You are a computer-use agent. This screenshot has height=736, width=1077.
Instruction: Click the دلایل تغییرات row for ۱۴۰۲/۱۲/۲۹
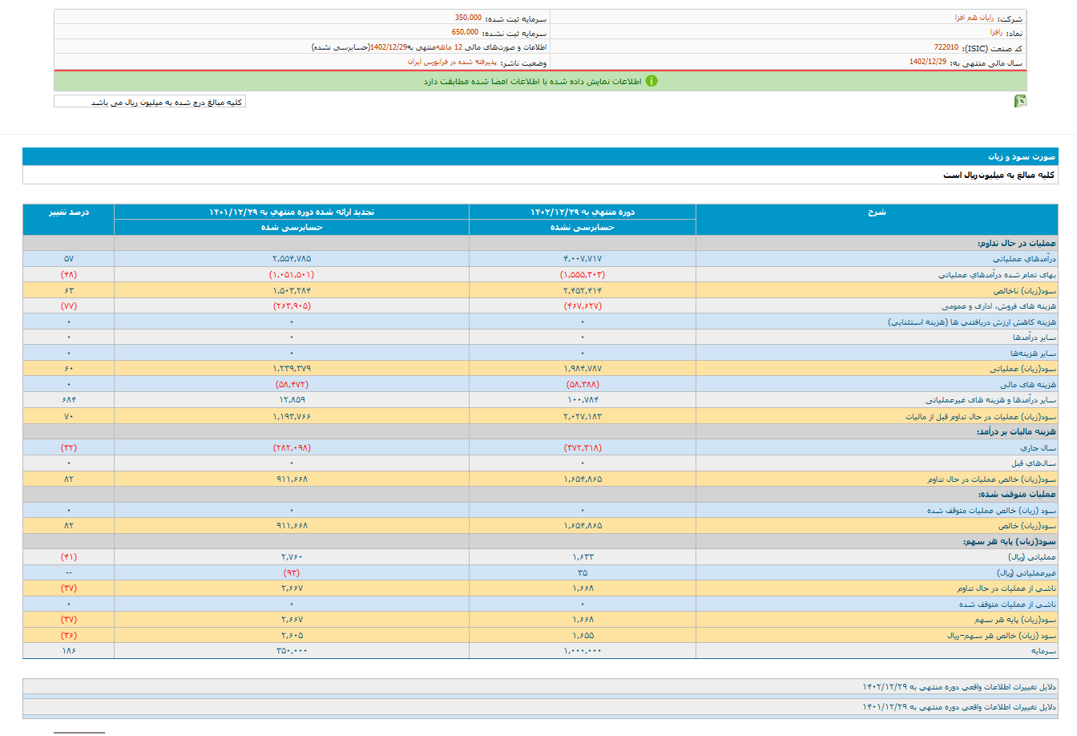tap(958, 687)
